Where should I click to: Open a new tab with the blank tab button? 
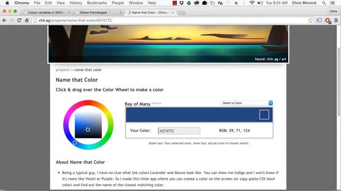click(182, 13)
